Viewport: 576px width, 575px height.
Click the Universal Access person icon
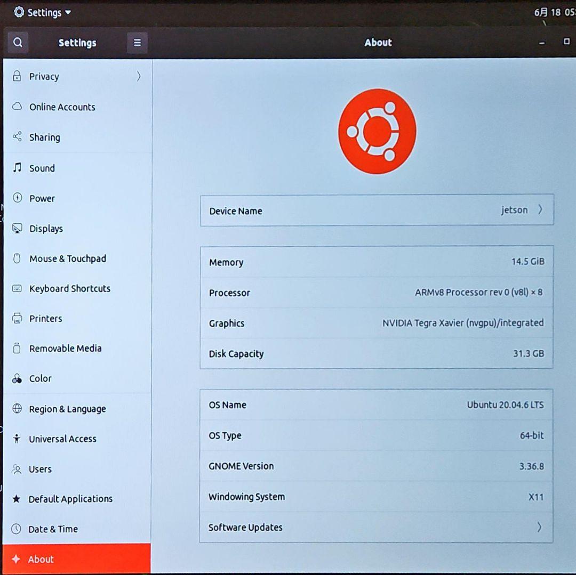click(17, 439)
